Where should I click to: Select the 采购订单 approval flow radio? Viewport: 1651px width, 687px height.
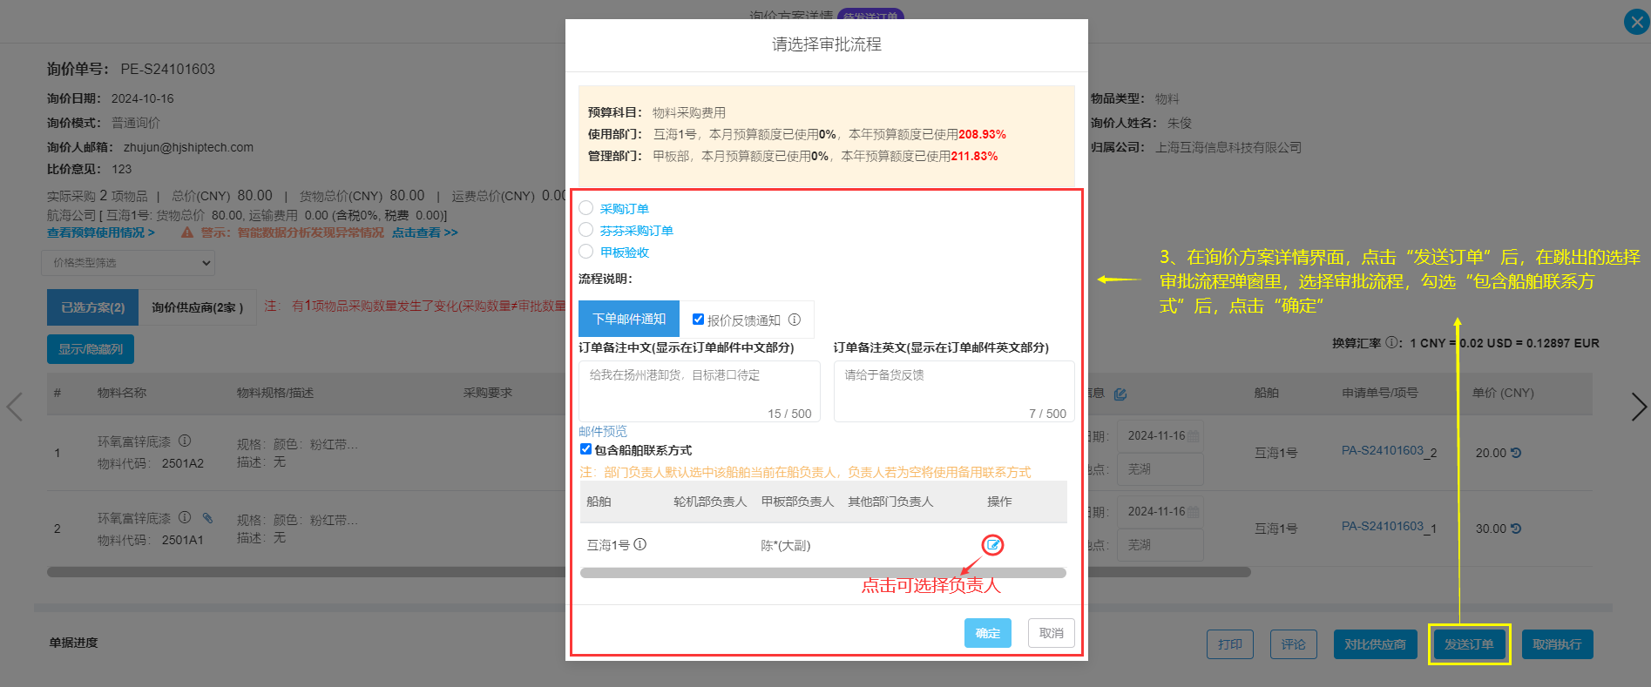tap(586, 208)
